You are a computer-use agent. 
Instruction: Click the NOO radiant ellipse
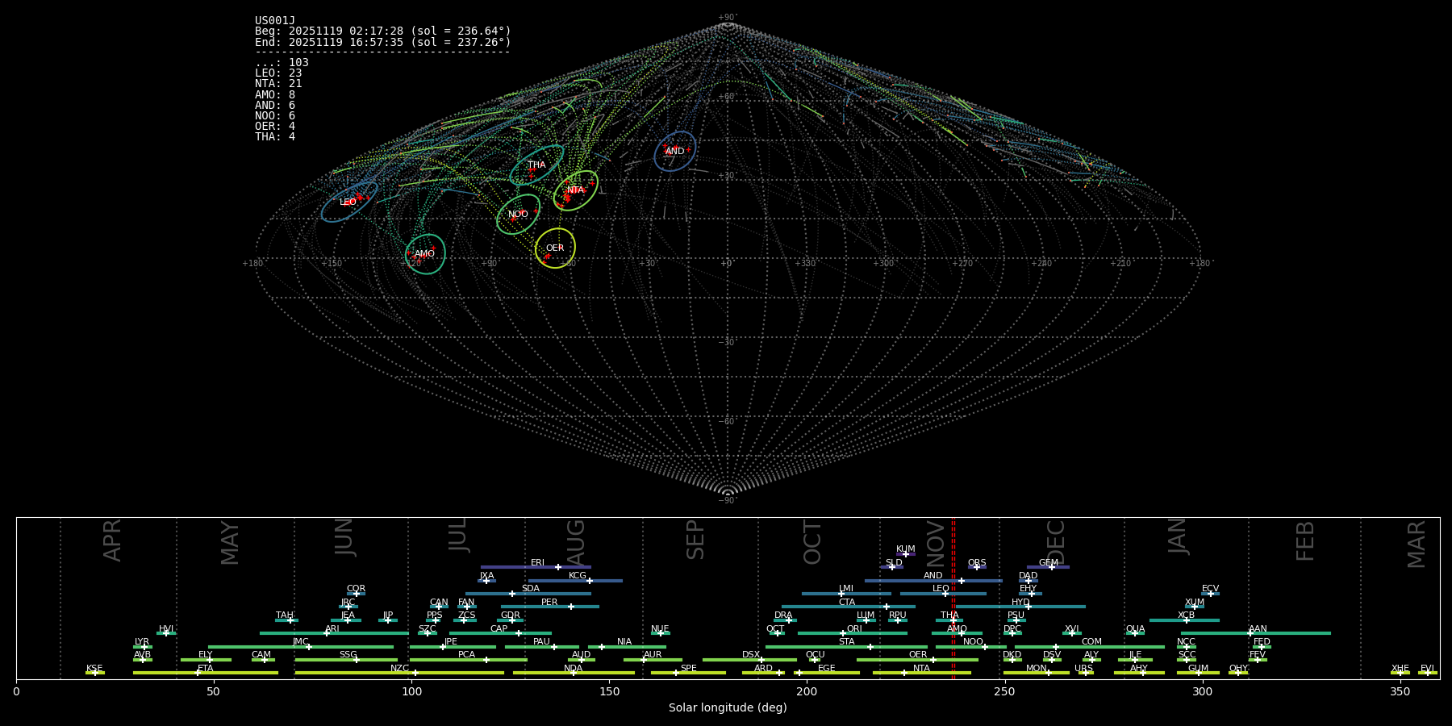click(518, 215)
